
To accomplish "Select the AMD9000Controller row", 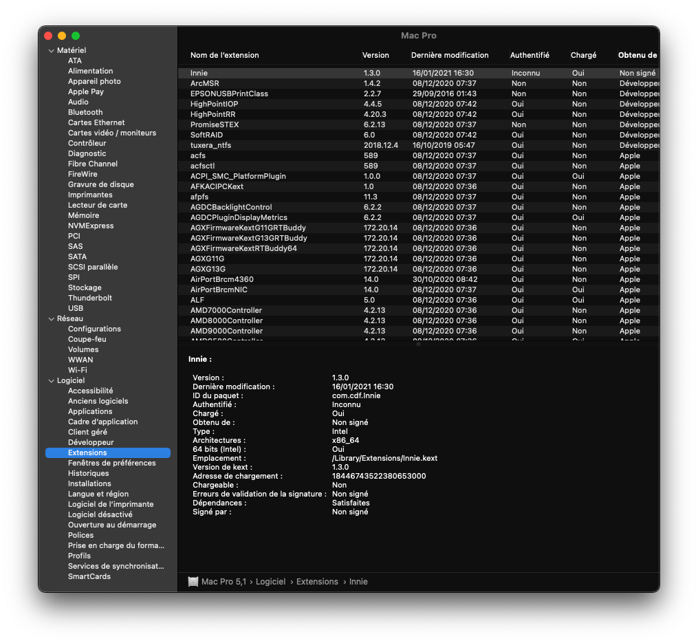I will 418,331.
